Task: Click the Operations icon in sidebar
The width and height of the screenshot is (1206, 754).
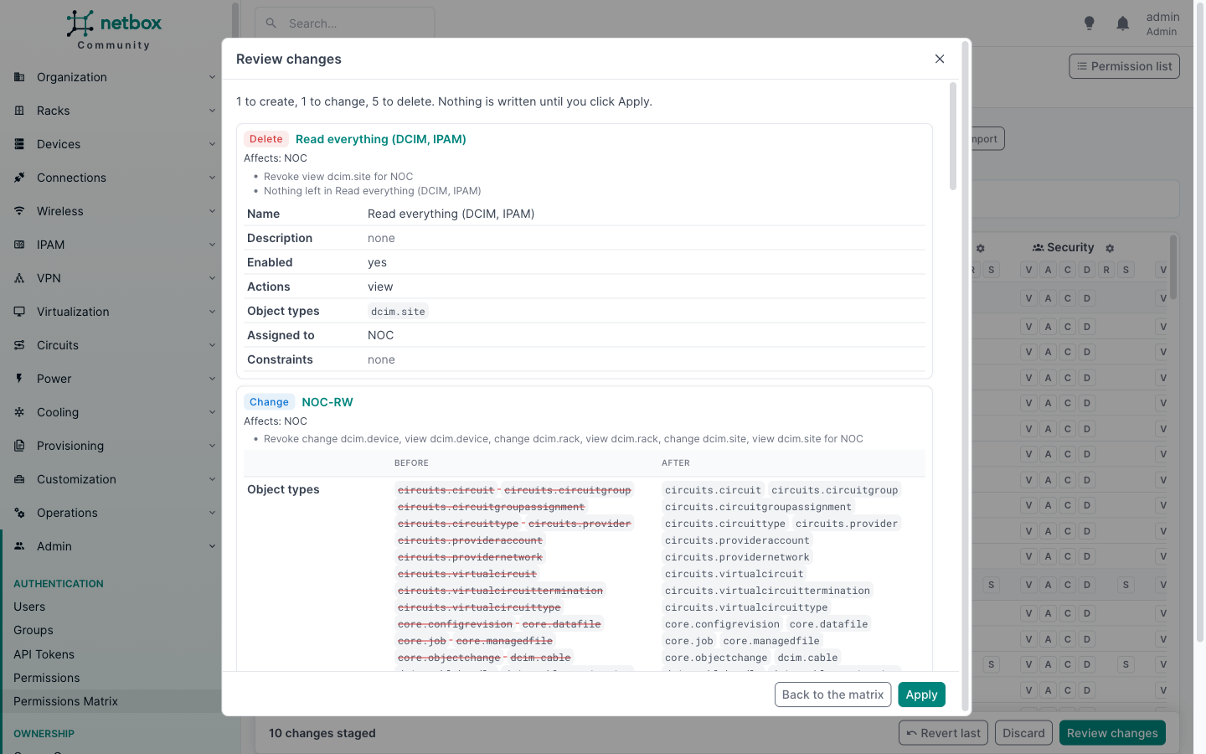Action: click(19, 513)
